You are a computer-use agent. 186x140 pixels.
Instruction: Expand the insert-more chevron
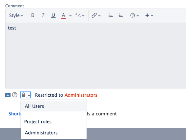coord(152,15)
